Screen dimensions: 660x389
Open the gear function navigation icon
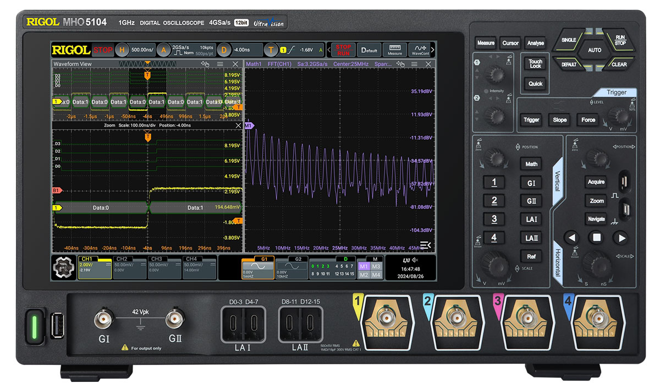pos(64,269)
